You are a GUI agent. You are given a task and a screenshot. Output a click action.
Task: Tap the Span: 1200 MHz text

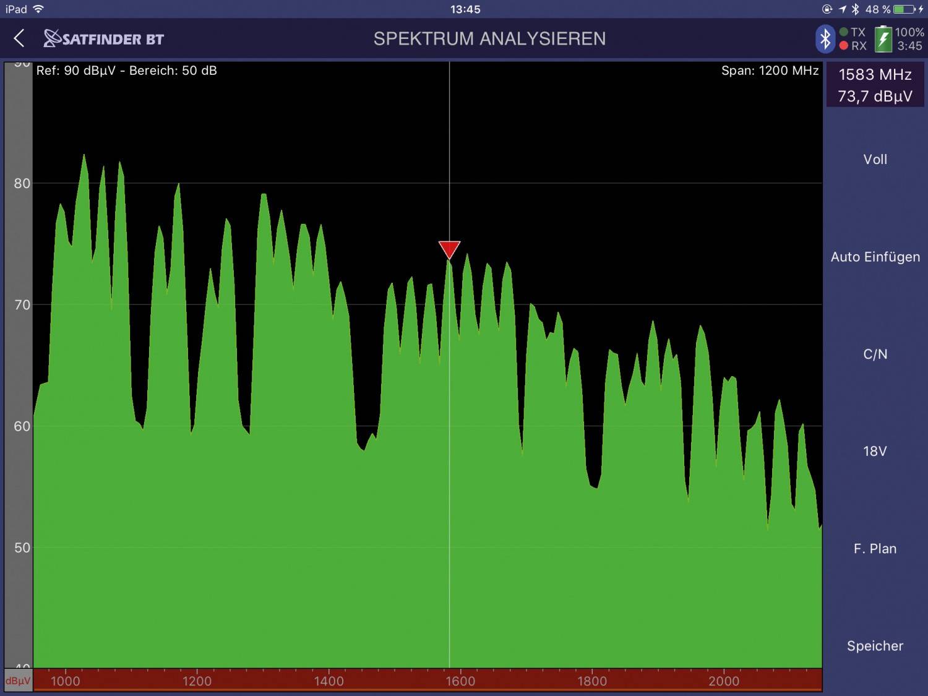pos(770,71)
